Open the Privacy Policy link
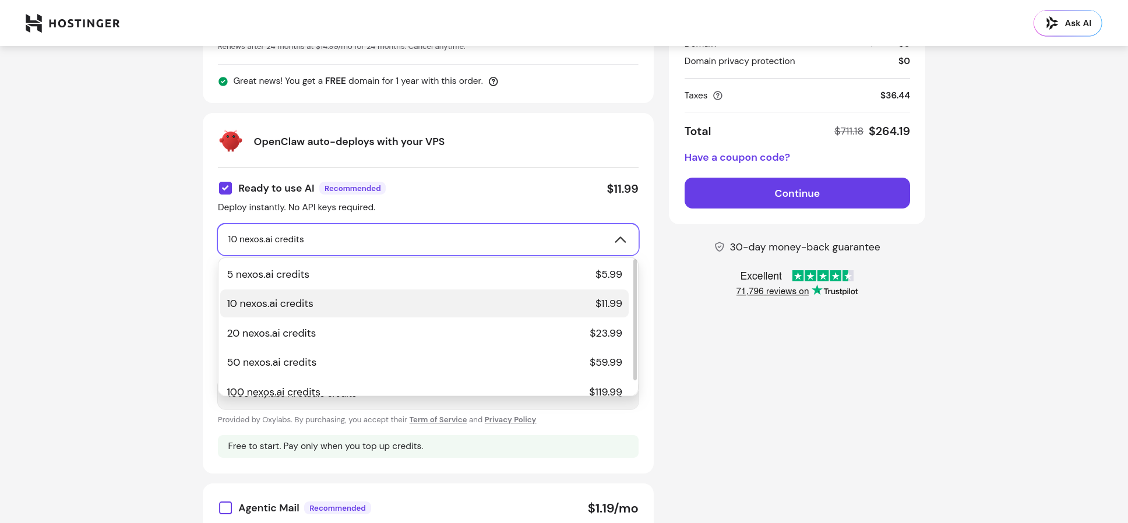1128x523 pixels. 510,420
